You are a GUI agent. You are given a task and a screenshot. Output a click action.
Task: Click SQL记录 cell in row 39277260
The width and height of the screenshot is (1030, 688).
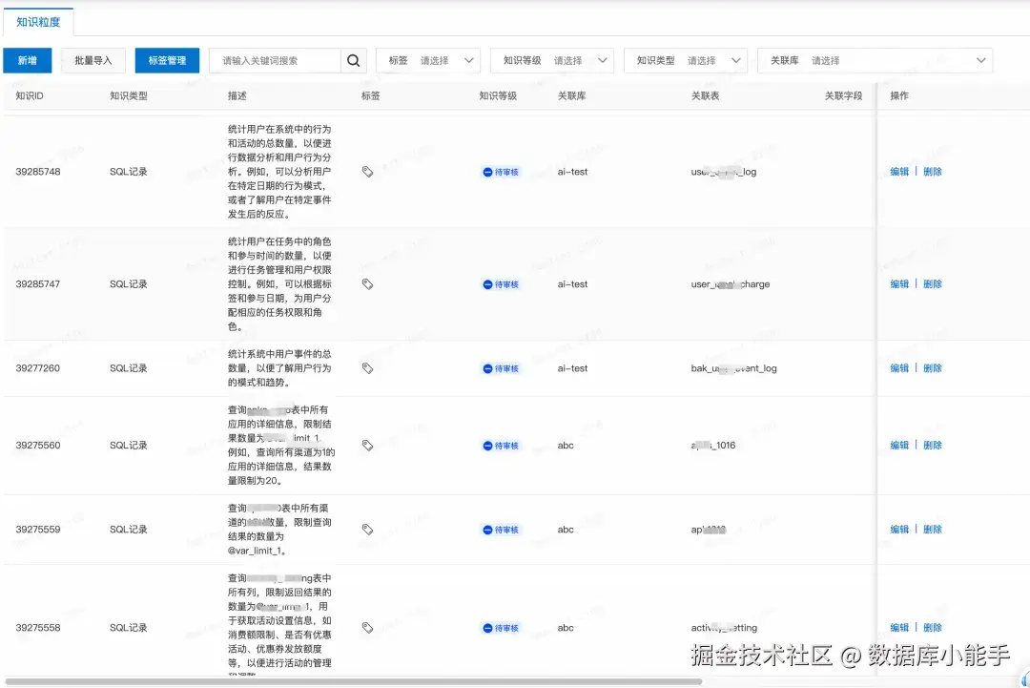[128, 368]
